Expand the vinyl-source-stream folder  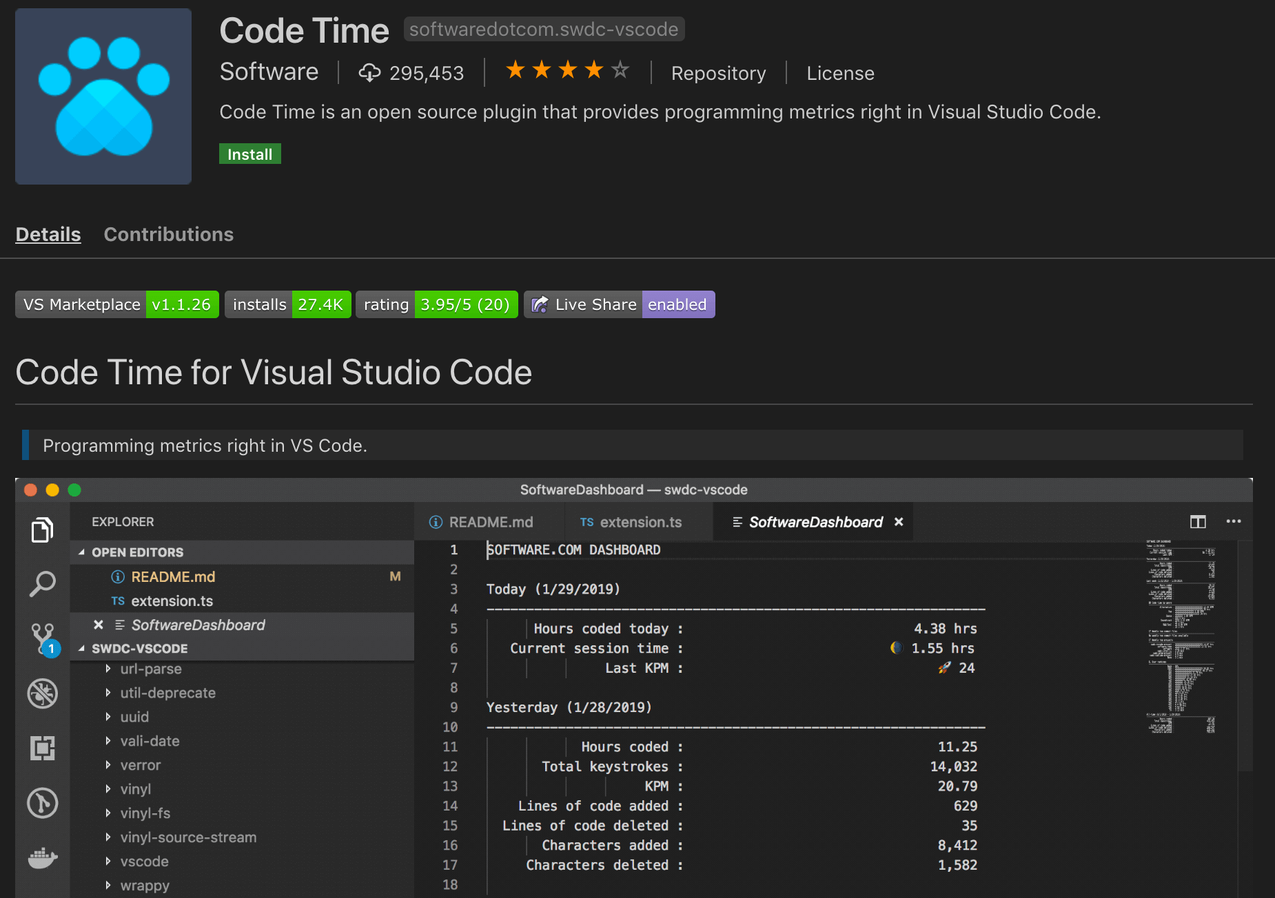click(x=108, y=837)
